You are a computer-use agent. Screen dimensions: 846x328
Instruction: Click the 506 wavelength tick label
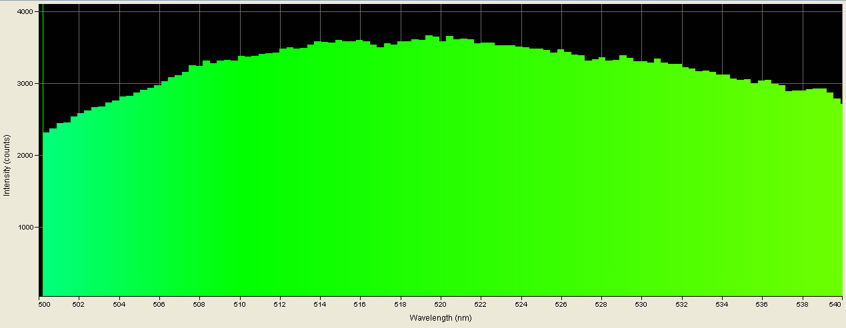159,306
